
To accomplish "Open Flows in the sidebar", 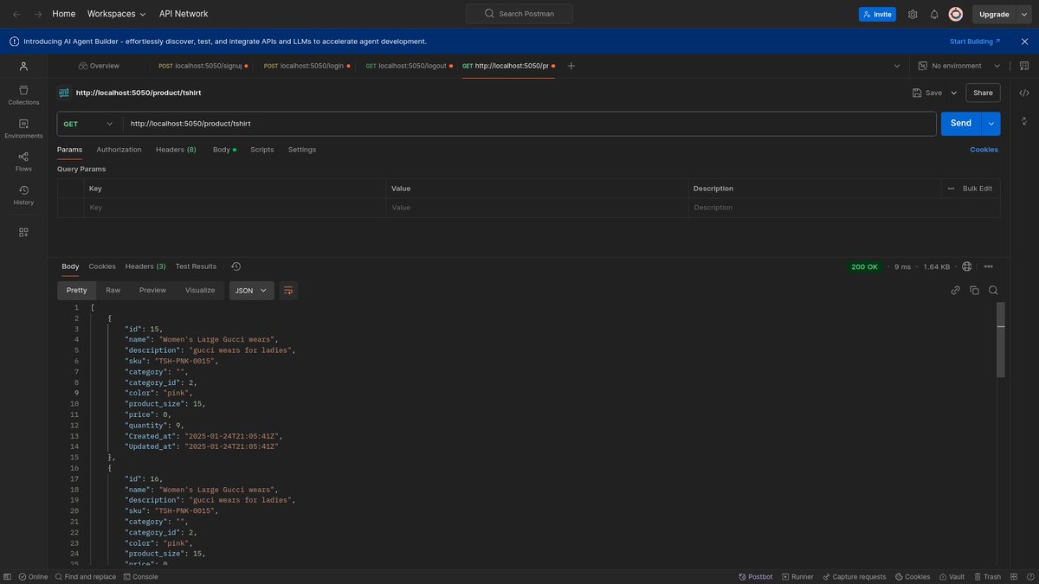I will tap(23, 162).
